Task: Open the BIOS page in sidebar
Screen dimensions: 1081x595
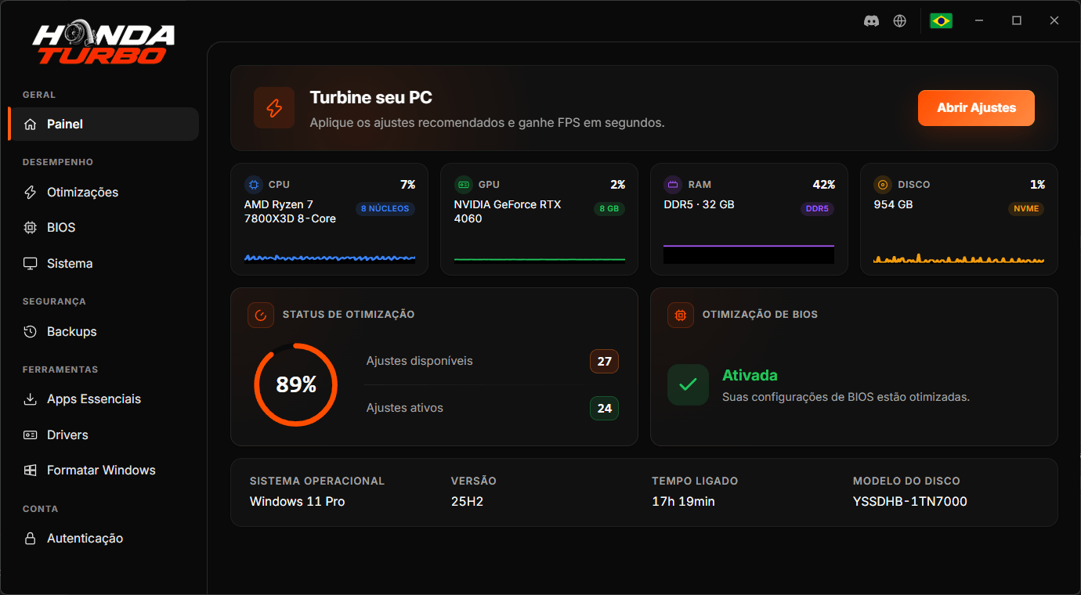Action: click(103, 227)
